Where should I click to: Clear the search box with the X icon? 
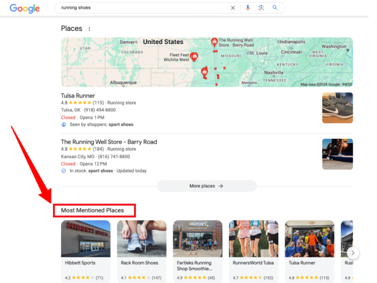coord(233,8)
